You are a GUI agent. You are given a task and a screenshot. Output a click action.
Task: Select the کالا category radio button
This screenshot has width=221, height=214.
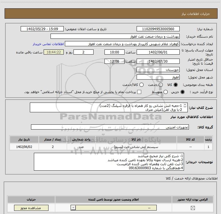[x=176, y=85]
